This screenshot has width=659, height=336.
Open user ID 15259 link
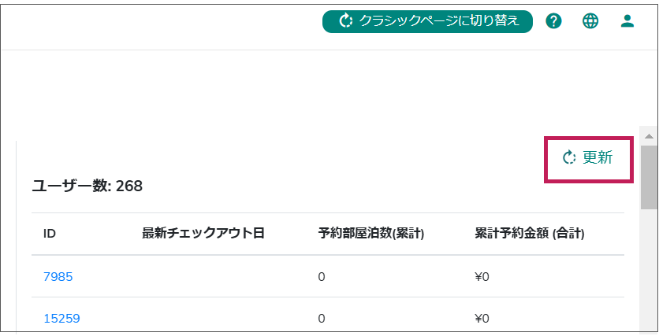pyautogui.click(x=61, y=318)
